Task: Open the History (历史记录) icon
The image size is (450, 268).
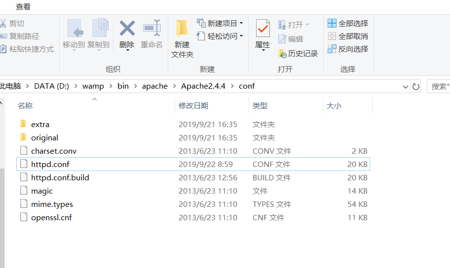Action: pos(282,53)
